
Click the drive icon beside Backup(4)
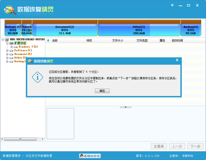click(11, 61)
